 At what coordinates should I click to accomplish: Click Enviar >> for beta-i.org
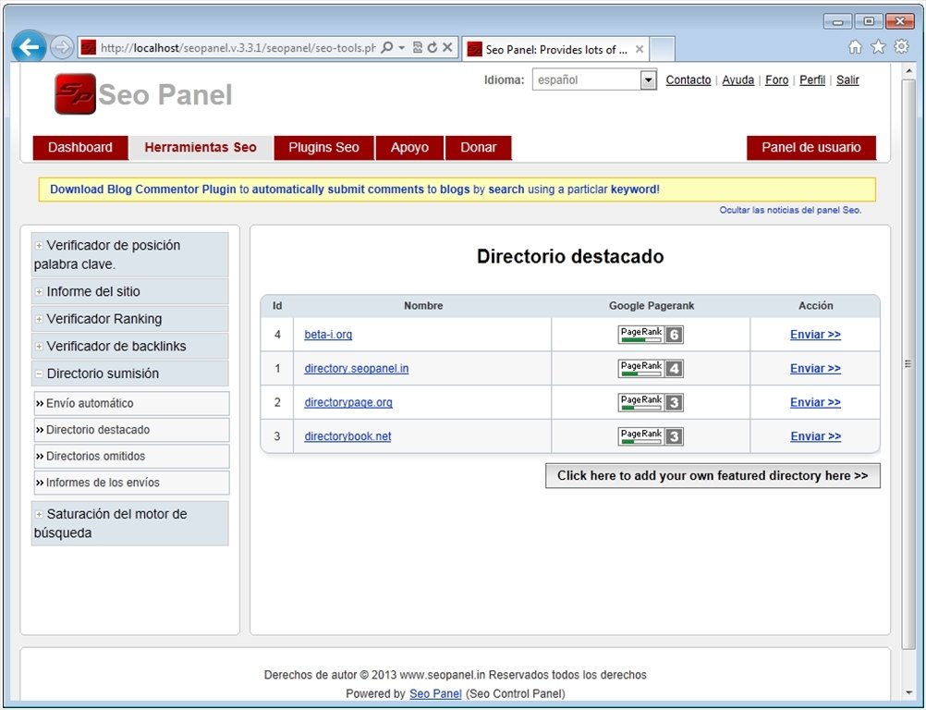point(815,335)
